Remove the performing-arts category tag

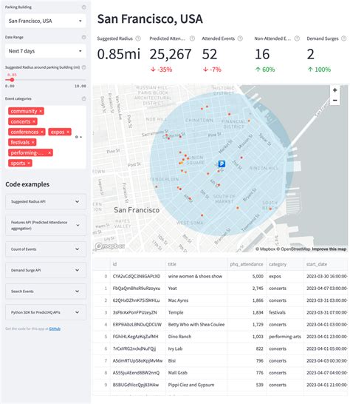pos(49,152)
